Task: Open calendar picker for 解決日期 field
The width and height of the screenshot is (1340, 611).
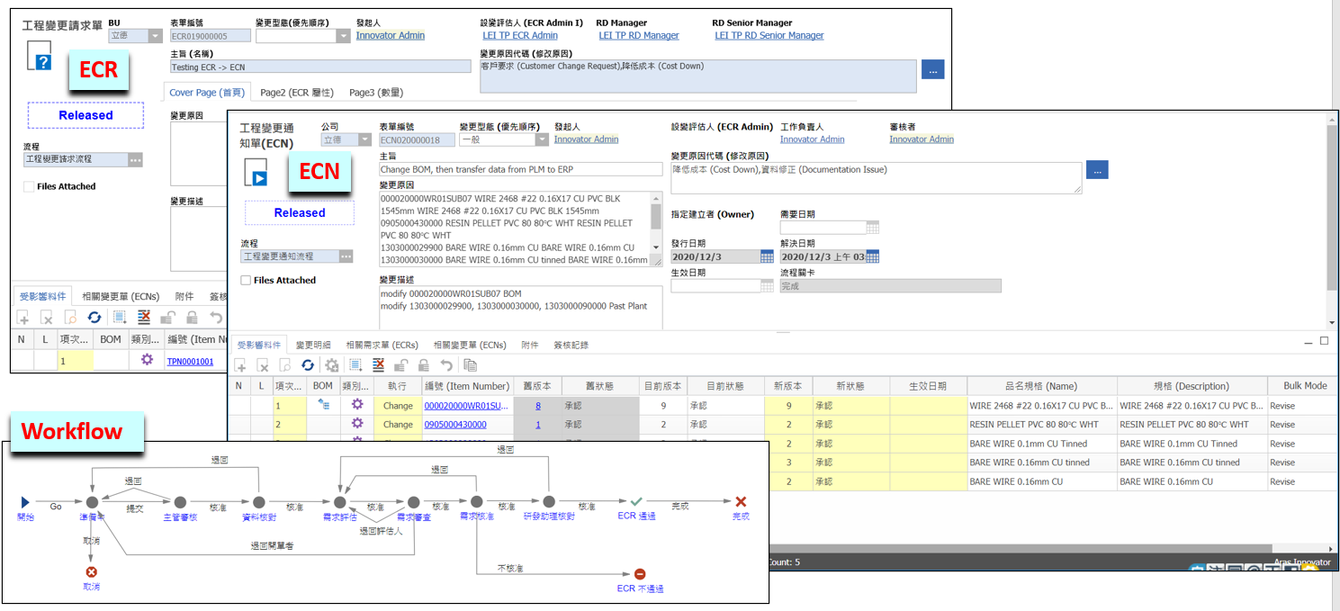Action: pyautogui.click(x=872, y=256)
